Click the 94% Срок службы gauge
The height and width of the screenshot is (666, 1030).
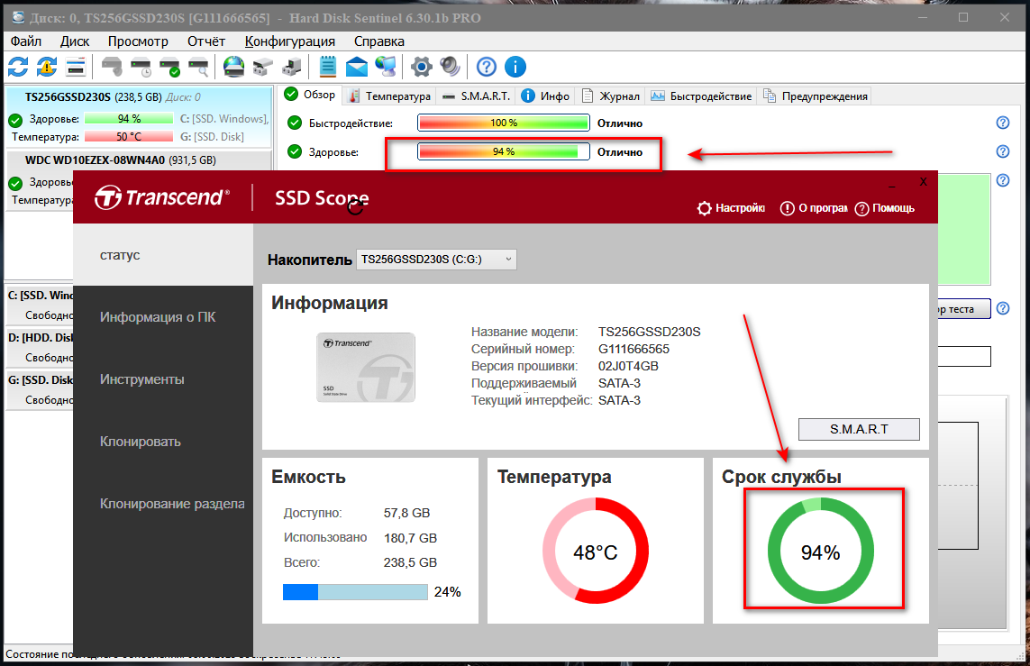tap(820, 551)
